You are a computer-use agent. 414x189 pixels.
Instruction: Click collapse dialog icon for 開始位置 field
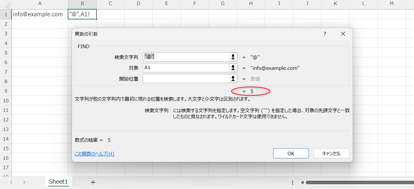[233, 78]
